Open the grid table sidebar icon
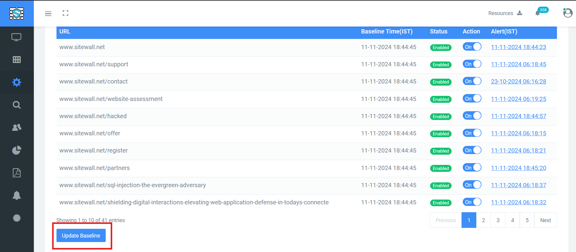 [x=17, y=60]
